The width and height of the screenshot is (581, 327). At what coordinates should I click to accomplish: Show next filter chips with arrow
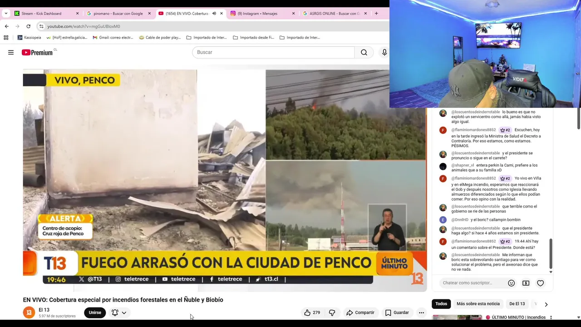pos(546,304)
